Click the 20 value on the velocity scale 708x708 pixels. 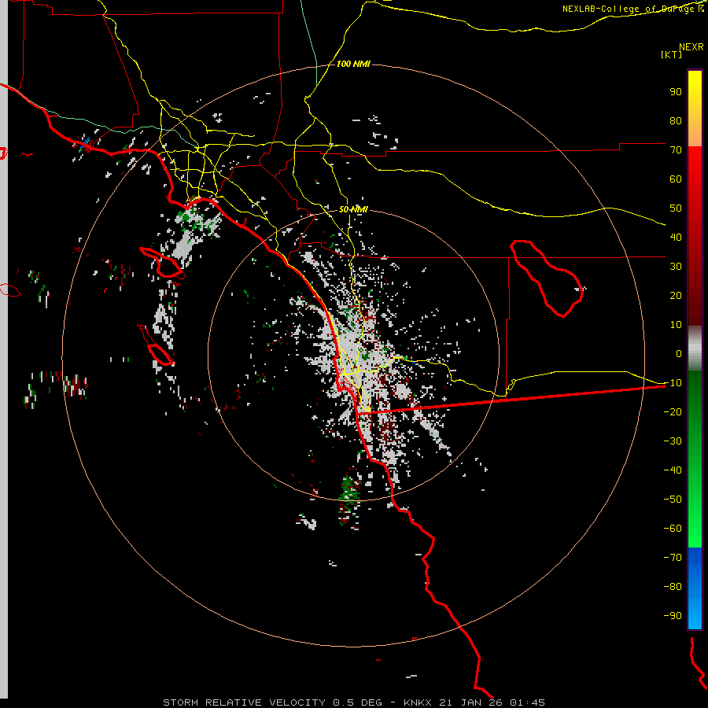(676, 296)
